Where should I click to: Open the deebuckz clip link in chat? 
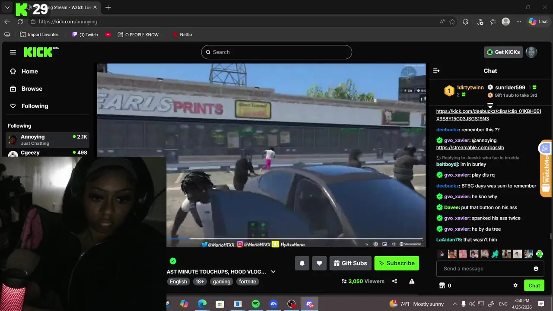tap(489, 115)
